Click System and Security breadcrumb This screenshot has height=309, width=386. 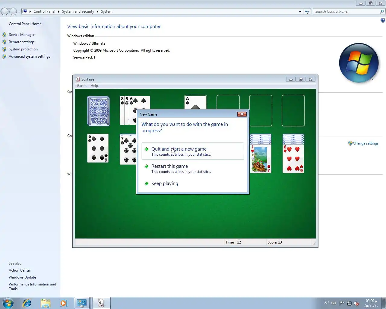tap(78, 11)
